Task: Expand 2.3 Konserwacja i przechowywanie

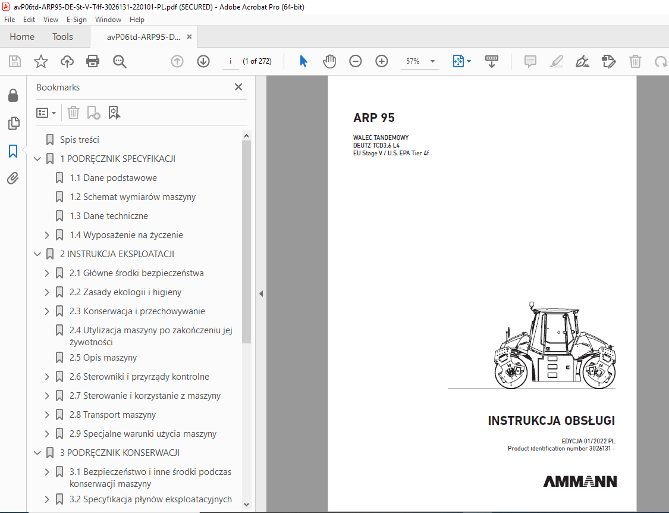Action: 47,311
